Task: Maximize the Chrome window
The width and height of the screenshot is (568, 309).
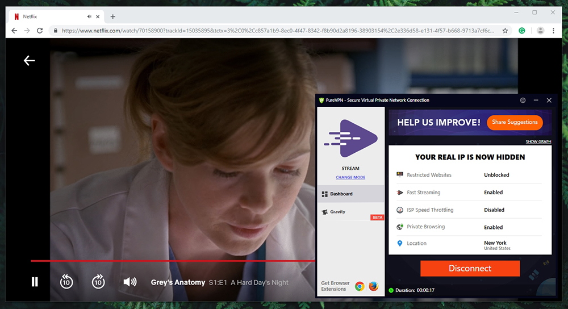Action: tap(534, 12)
